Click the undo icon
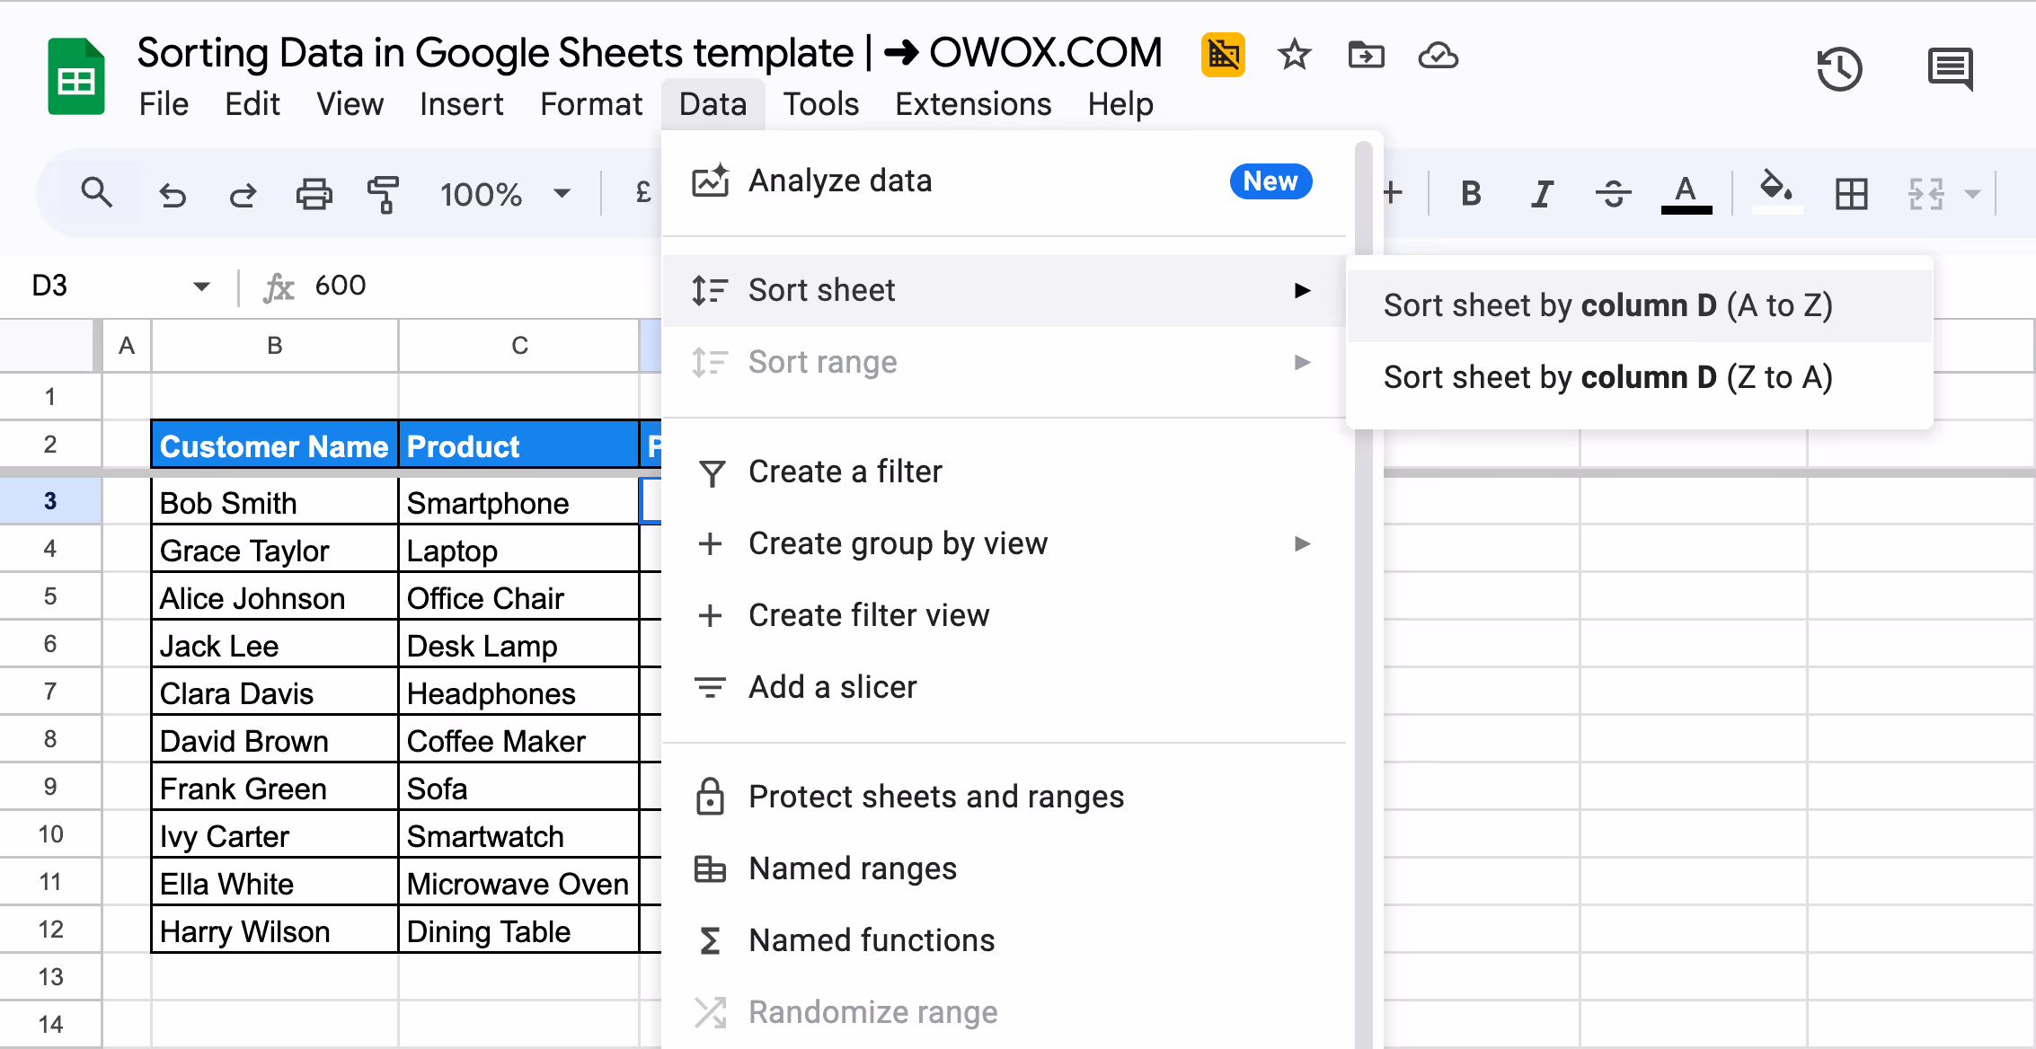The image size is (2036, 1049). (x=173, y=193)
